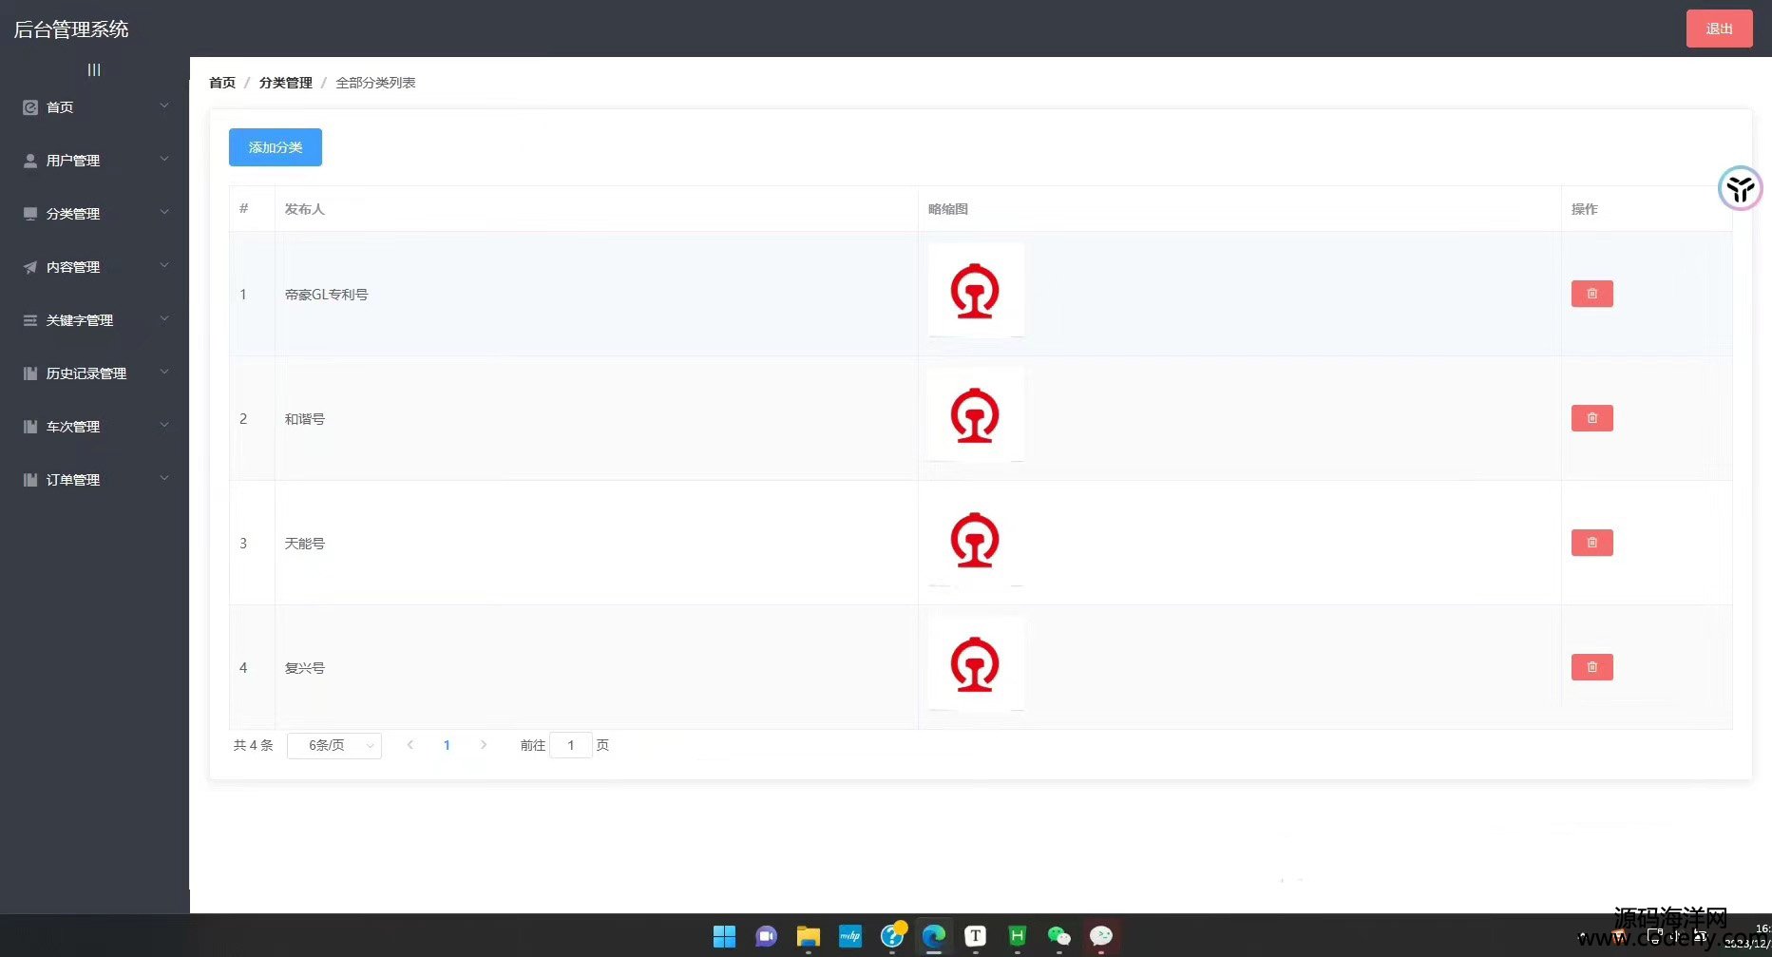
Task: Select page 1 in the pagination
Action: click(447, 745)
